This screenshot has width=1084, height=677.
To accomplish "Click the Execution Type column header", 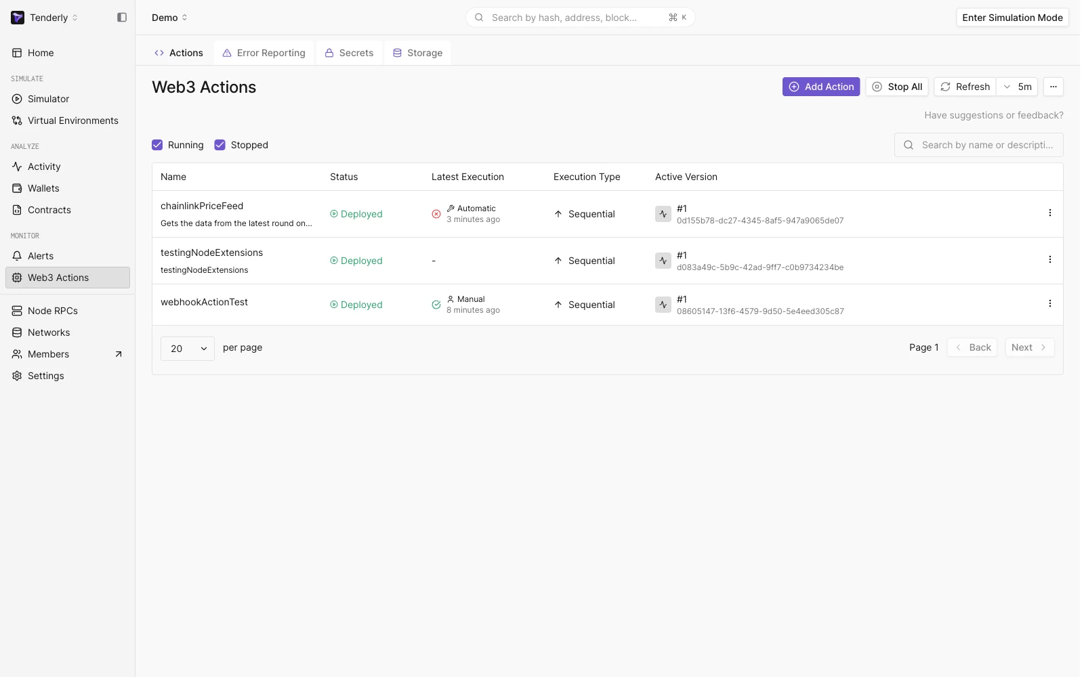I will point(587,177).
